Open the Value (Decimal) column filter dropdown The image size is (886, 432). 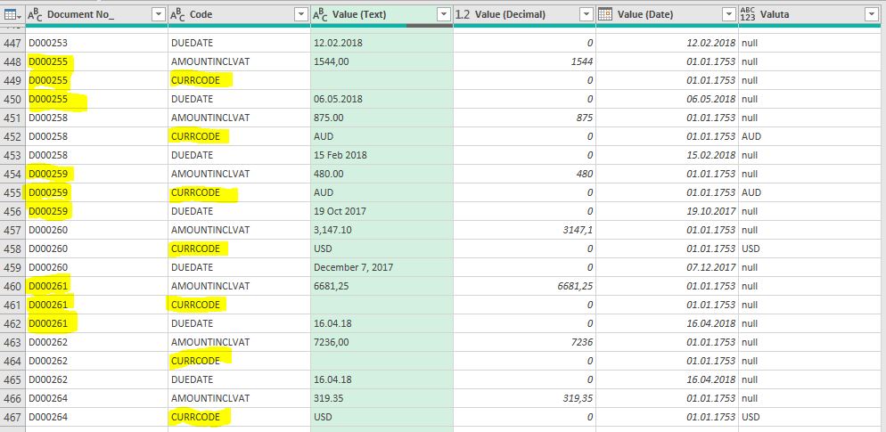click(x=587, y=14)
